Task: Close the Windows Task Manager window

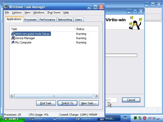Action: 101,7
